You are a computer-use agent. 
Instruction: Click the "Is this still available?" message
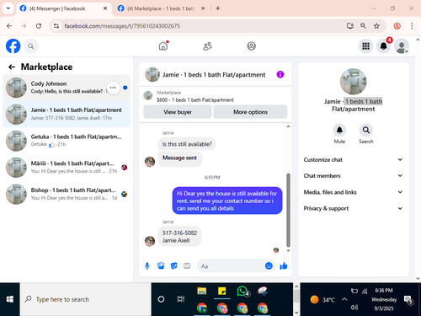[187, 144]
